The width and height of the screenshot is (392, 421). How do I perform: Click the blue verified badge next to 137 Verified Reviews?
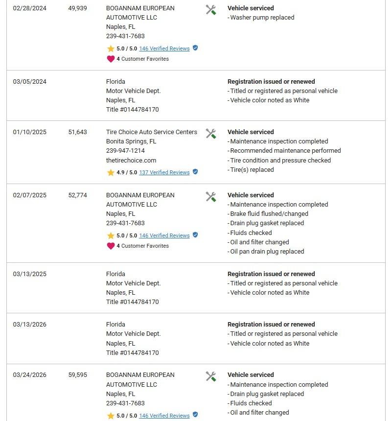click(195, 172)
